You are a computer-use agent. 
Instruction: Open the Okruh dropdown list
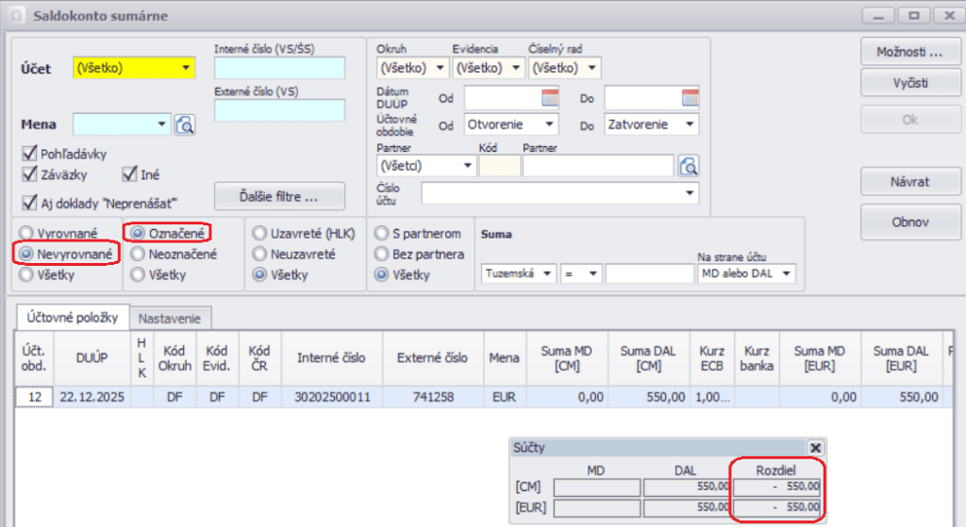439,68
